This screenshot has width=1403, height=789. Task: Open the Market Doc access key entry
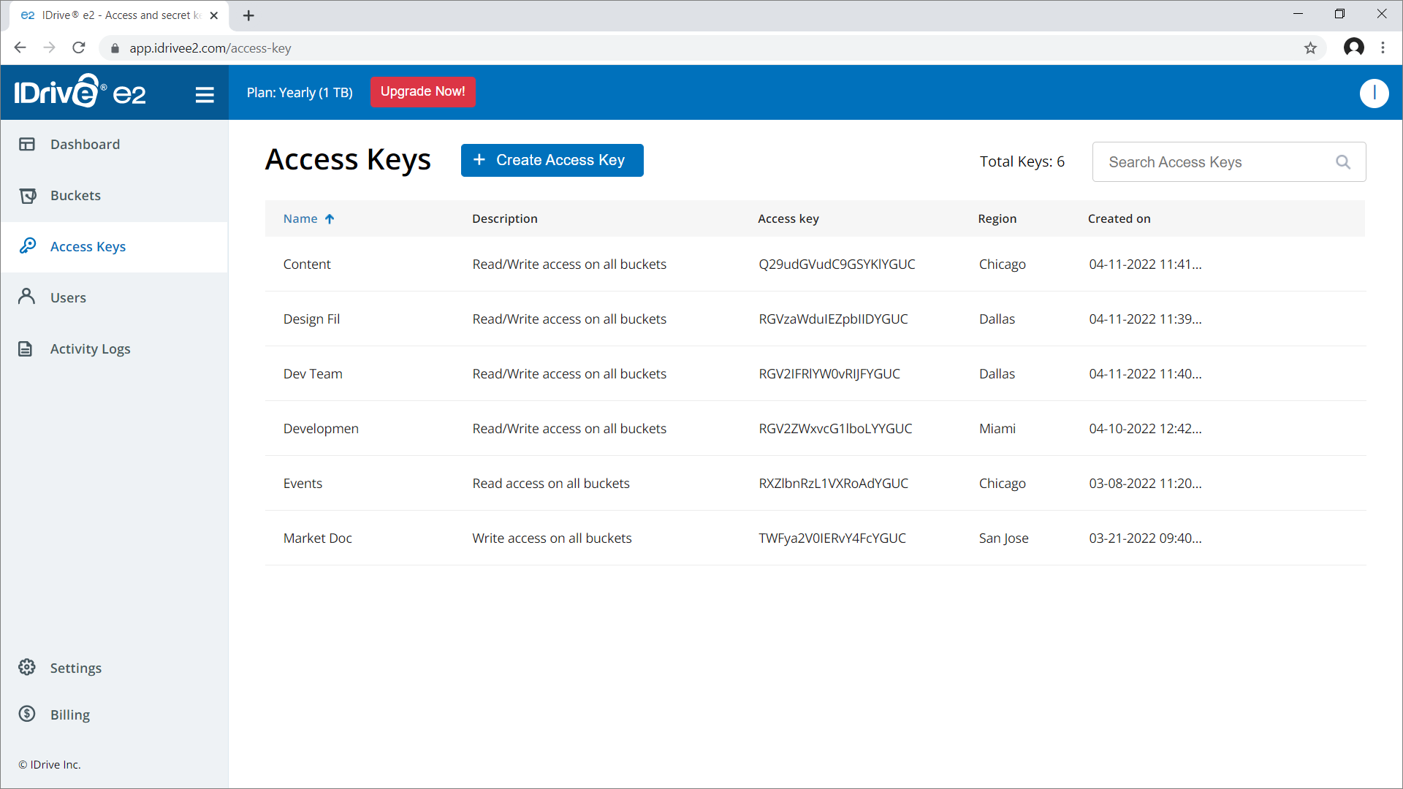[x=316, y=538]
